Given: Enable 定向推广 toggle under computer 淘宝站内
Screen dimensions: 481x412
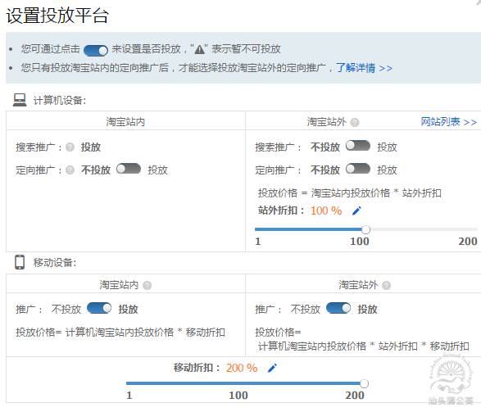Looking at the screenshot, I should coord(129,169).
